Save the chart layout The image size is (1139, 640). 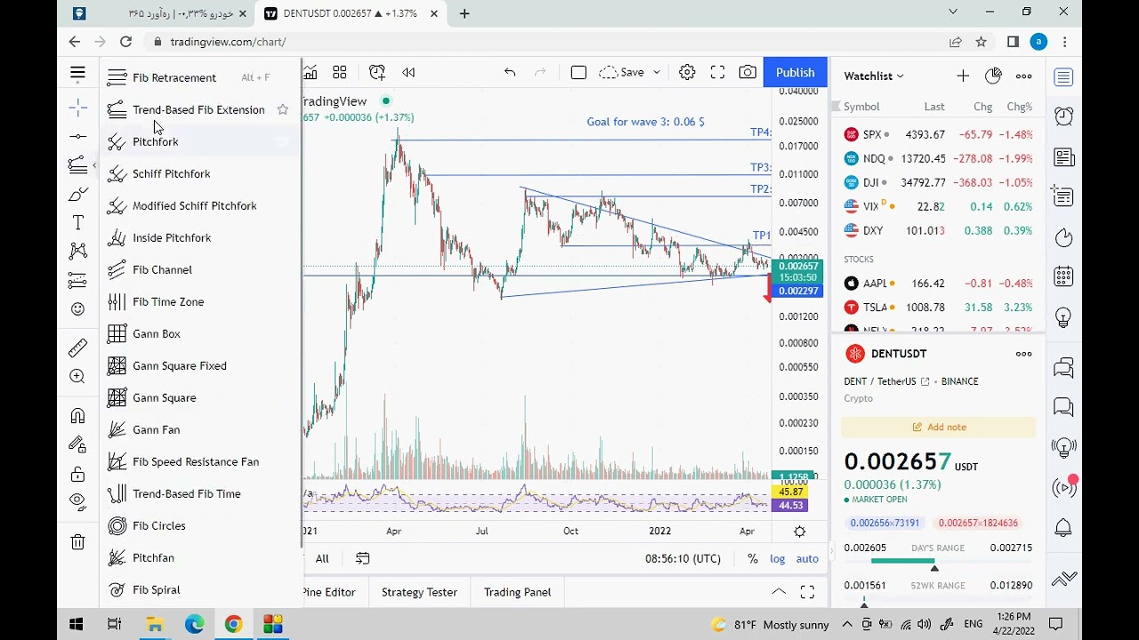click(x=622, y=72)
